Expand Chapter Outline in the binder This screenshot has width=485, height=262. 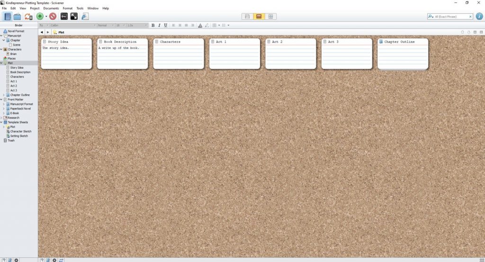4,95
